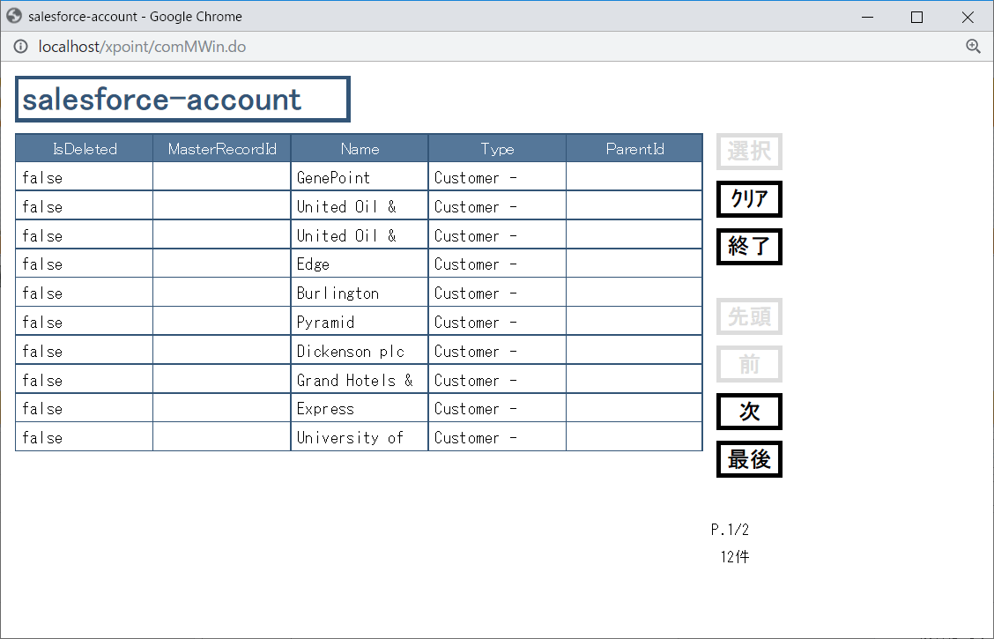
Task: Click the localhost URL in address bar
Action: (142, 47)
